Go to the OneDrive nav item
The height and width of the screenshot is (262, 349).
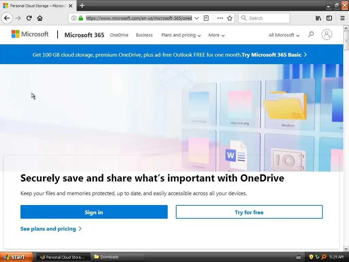pyautogui.click(x=119, y=35)
